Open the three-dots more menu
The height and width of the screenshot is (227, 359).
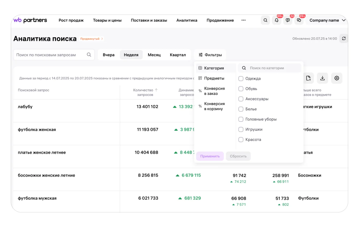pyautogui.click(x=243, y=20)
